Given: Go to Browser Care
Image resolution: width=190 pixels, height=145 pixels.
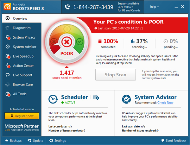Looking at the screenshot, I should [x=22, y=85].
